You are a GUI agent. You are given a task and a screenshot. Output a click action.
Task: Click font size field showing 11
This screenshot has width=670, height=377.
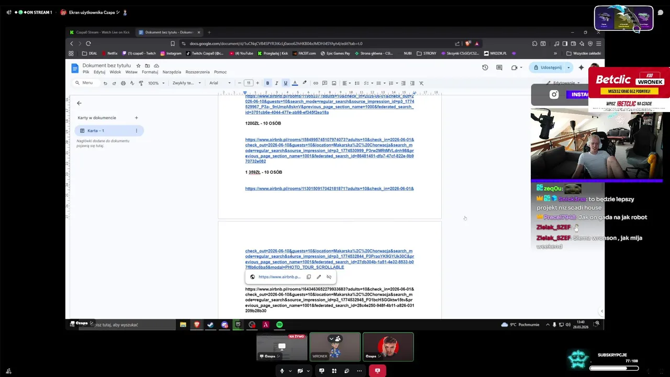point(249,83)
